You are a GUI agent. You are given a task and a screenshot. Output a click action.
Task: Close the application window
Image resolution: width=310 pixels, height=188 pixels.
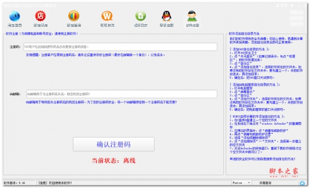(x=306, y=5)
